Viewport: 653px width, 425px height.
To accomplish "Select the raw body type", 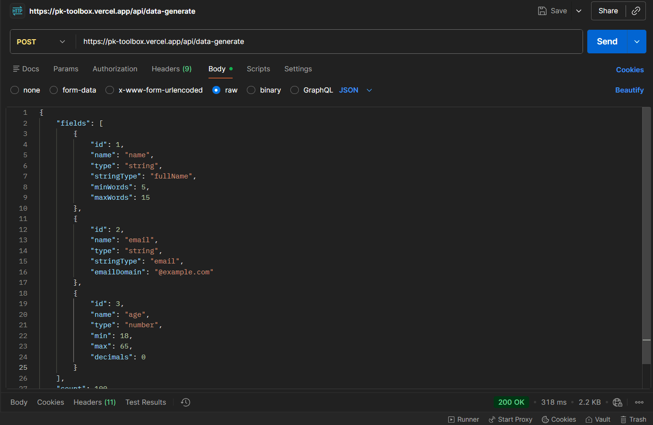I will (x=216, y=90).
